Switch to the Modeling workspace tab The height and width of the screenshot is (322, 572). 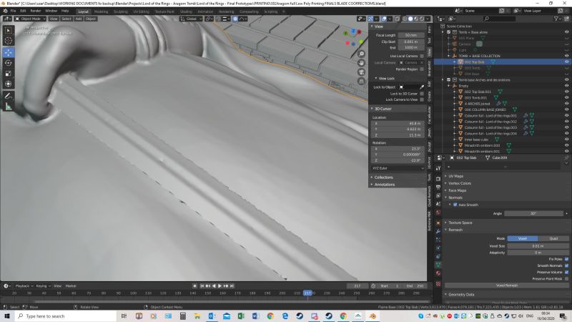tap(101, 11)
